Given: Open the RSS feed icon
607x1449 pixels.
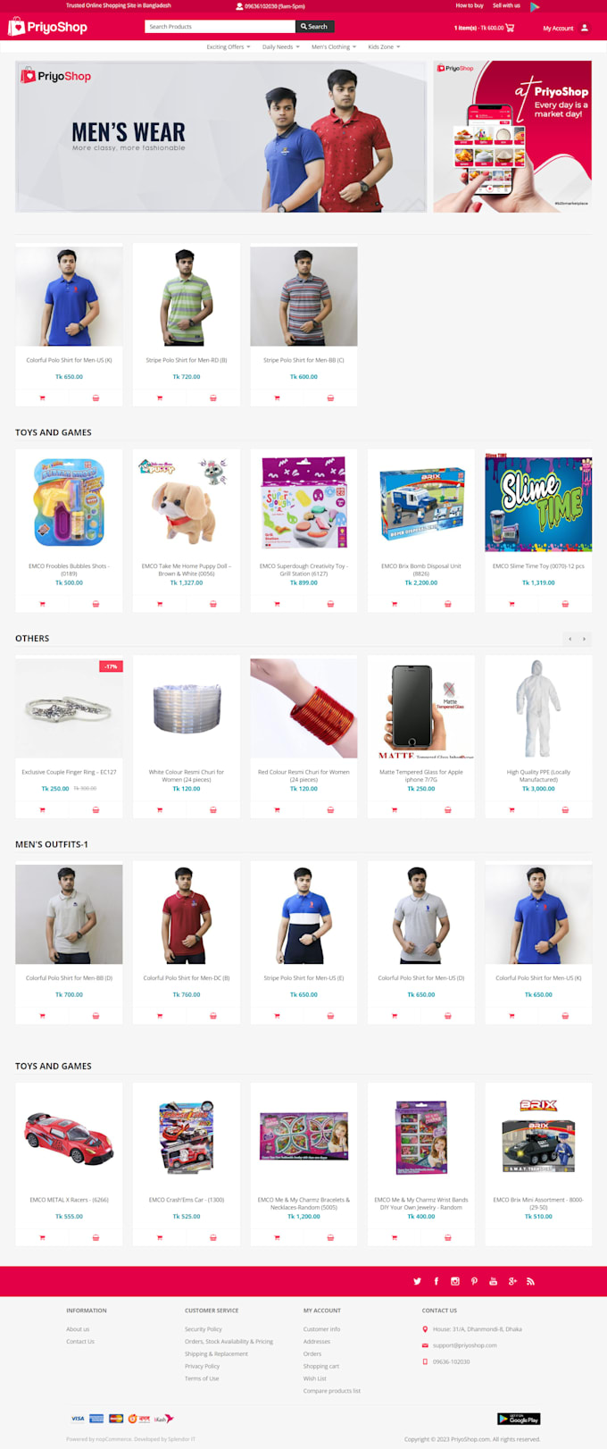Looking at the screenshot, I should (530, 1281).
